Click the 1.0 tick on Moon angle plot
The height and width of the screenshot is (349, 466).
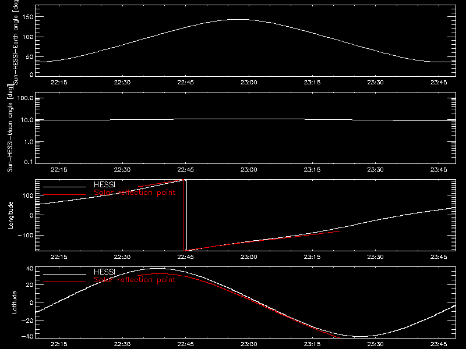pyautogui.click(x=29, y=142)
